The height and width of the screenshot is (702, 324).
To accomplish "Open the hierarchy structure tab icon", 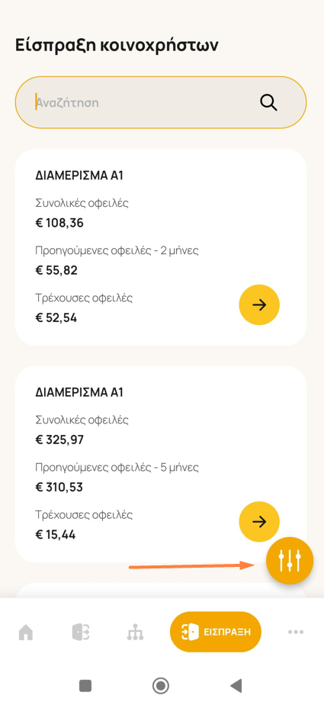I will [135, 632].
